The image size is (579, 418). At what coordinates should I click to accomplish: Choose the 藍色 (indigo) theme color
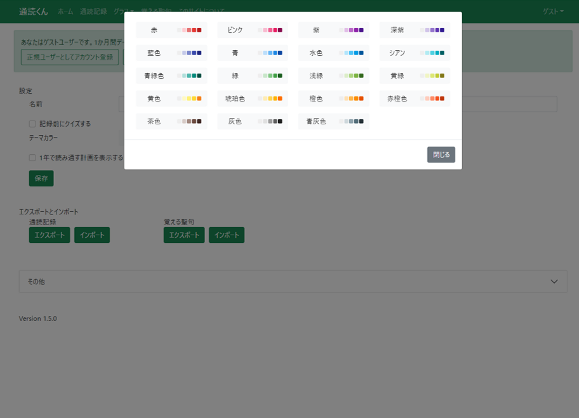point(171,53)
